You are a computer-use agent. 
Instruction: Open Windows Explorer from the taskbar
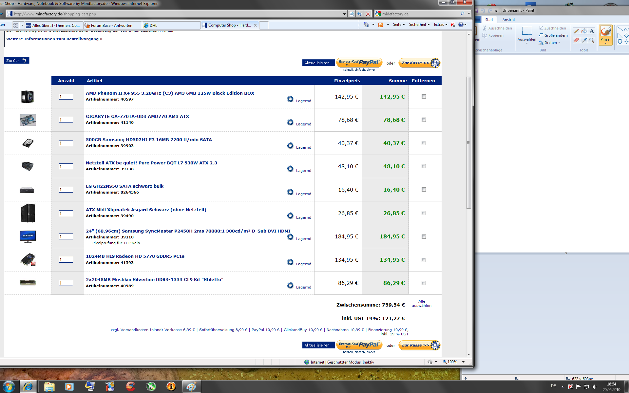point(49,386)
